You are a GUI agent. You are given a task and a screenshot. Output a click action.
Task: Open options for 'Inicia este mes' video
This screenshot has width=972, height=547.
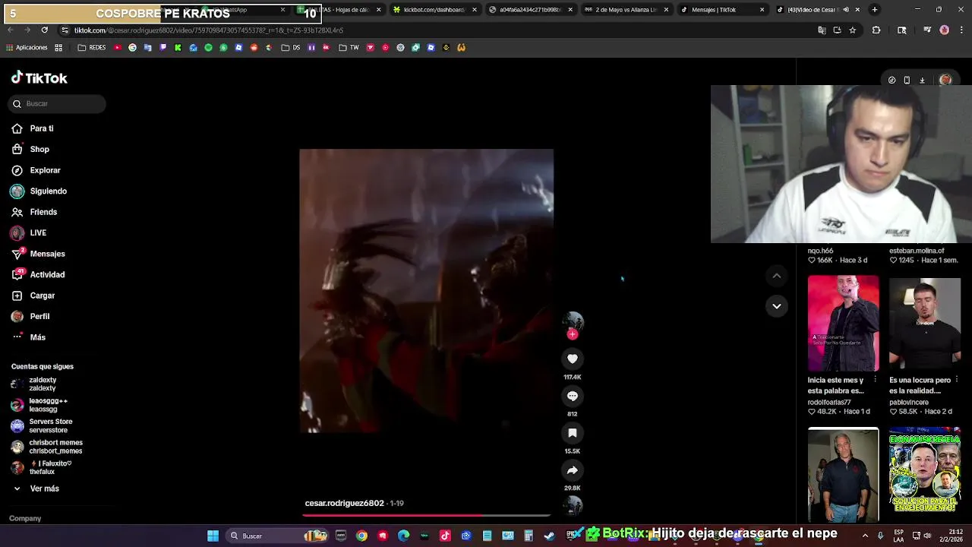pyautogui.click(x=875, y=380)
